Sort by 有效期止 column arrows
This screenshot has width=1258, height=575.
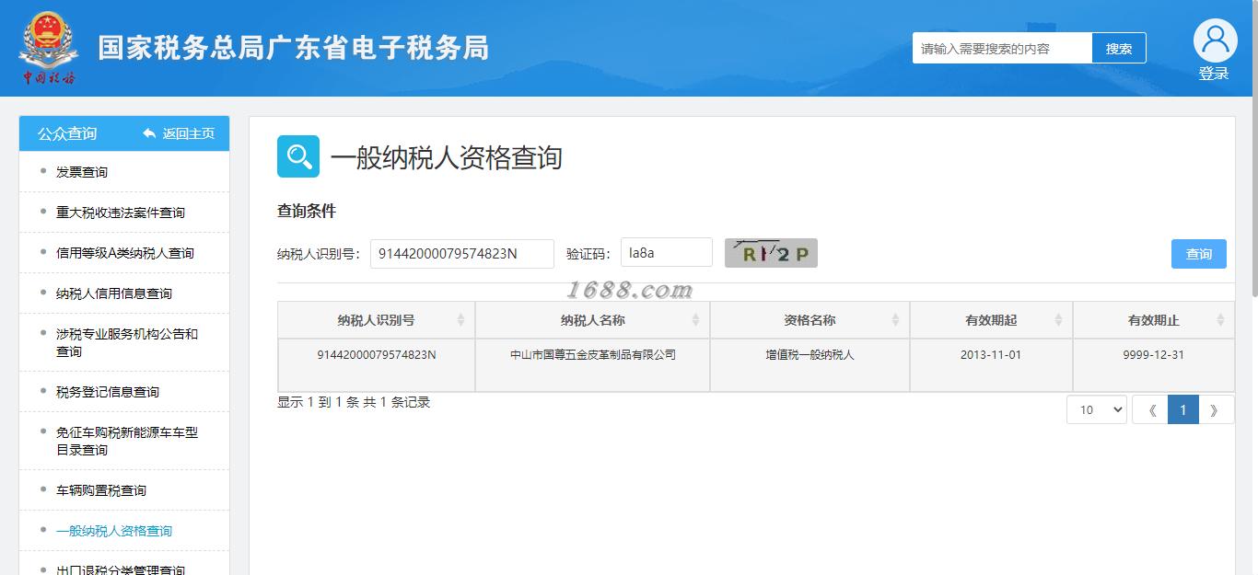(x=1220, y=320)
